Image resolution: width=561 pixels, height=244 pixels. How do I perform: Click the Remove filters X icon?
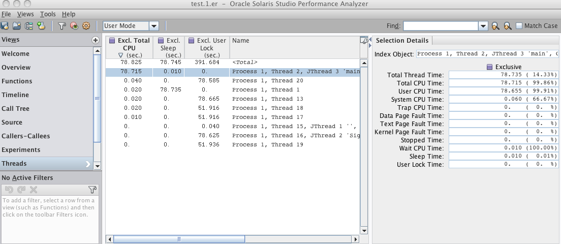click(33, 190)
